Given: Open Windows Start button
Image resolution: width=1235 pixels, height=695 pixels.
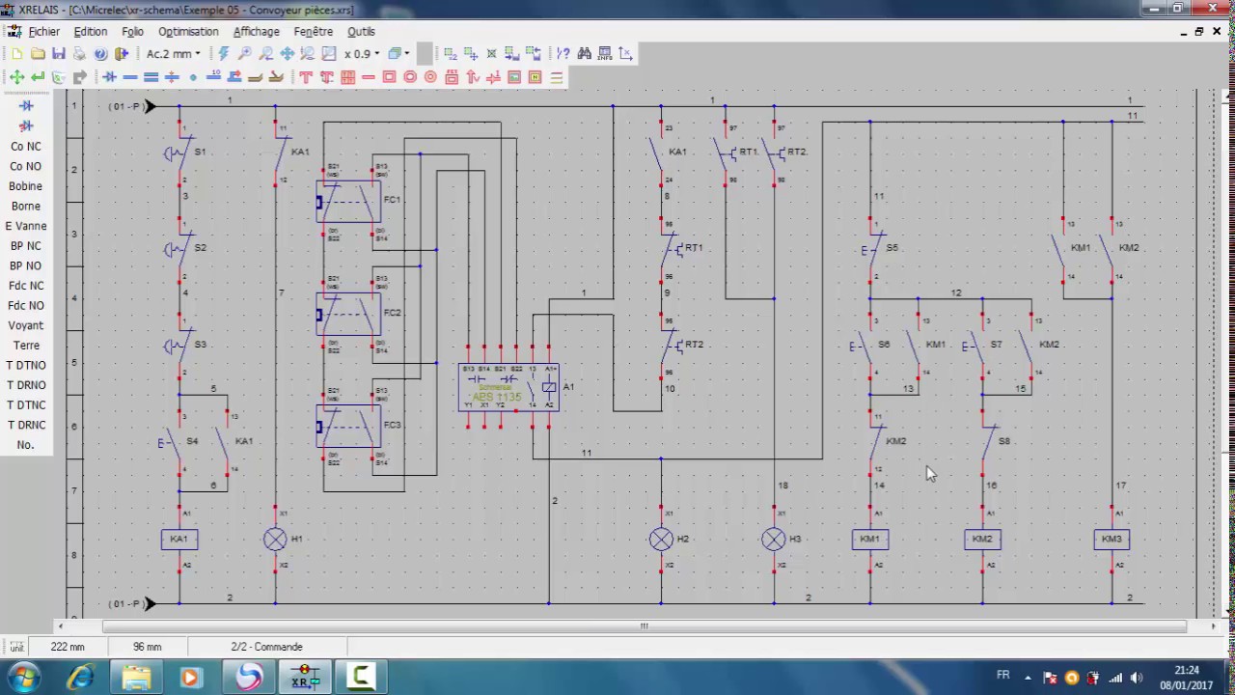Looking at the screenshot, I should pos(22,678).
